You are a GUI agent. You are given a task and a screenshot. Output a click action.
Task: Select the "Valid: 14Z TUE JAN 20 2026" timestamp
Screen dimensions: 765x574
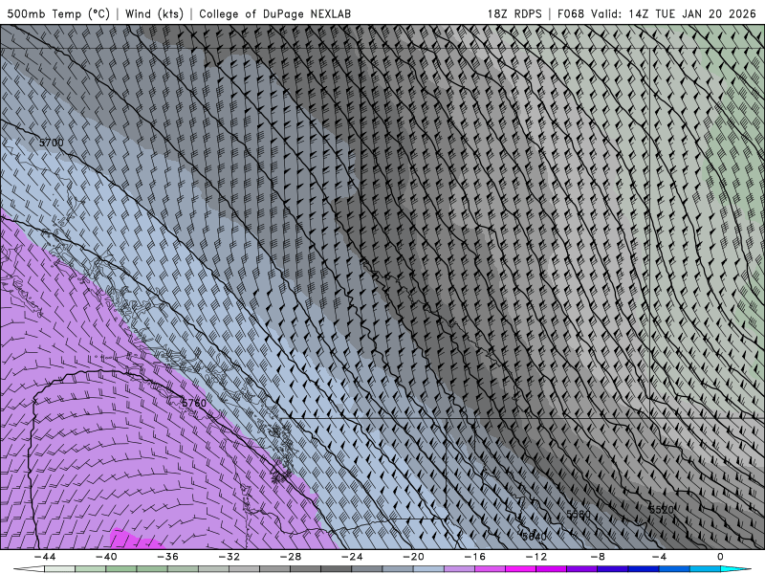[x=674, y=13]
